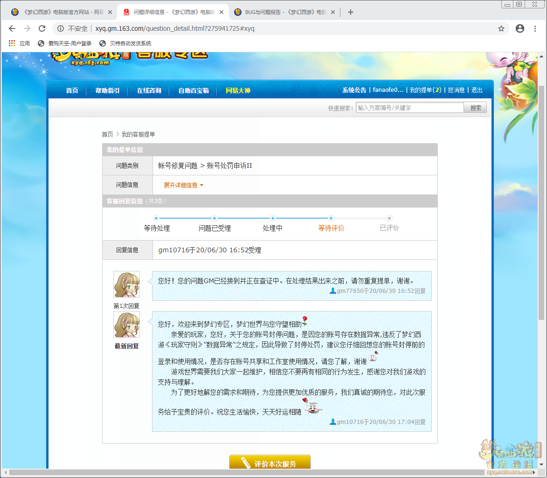The height and width of the screenshot is (478, 547).
Task: Close the BUG与问题报告 tab
Action: pyautogui.click(x=333, y=12)
